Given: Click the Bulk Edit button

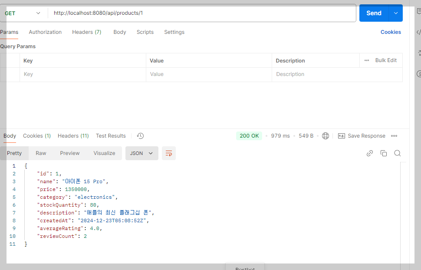Looking at the screenshot, I should [x=386, y=60].
